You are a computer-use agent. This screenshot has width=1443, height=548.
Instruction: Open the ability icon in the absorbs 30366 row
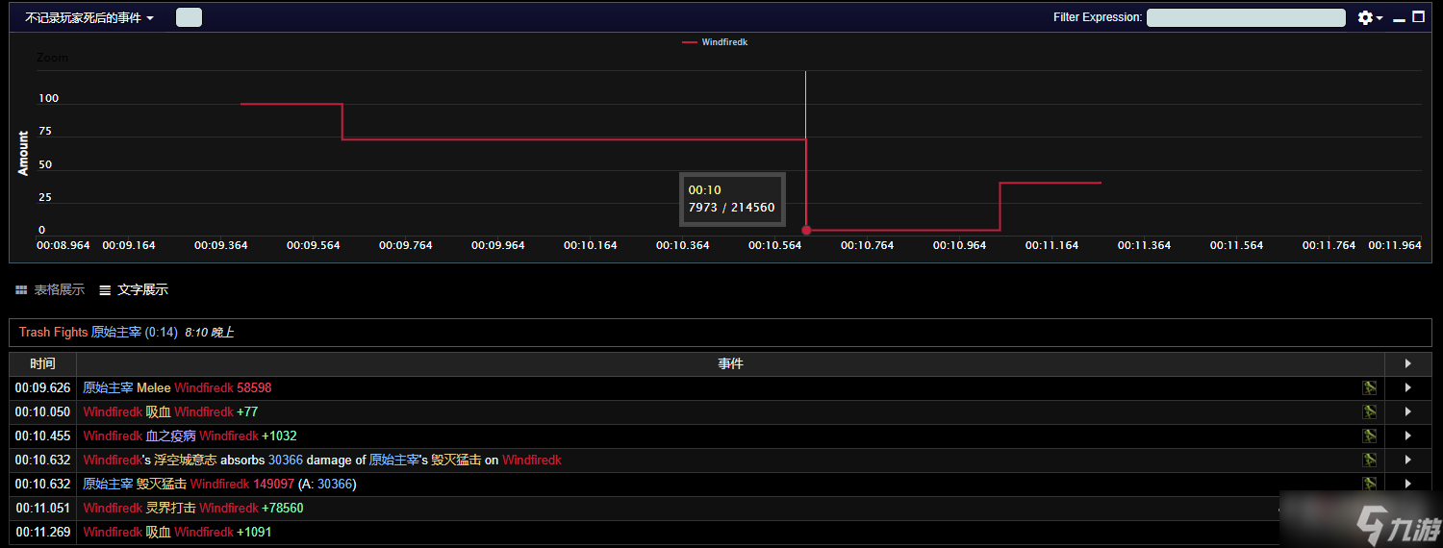1369,460
